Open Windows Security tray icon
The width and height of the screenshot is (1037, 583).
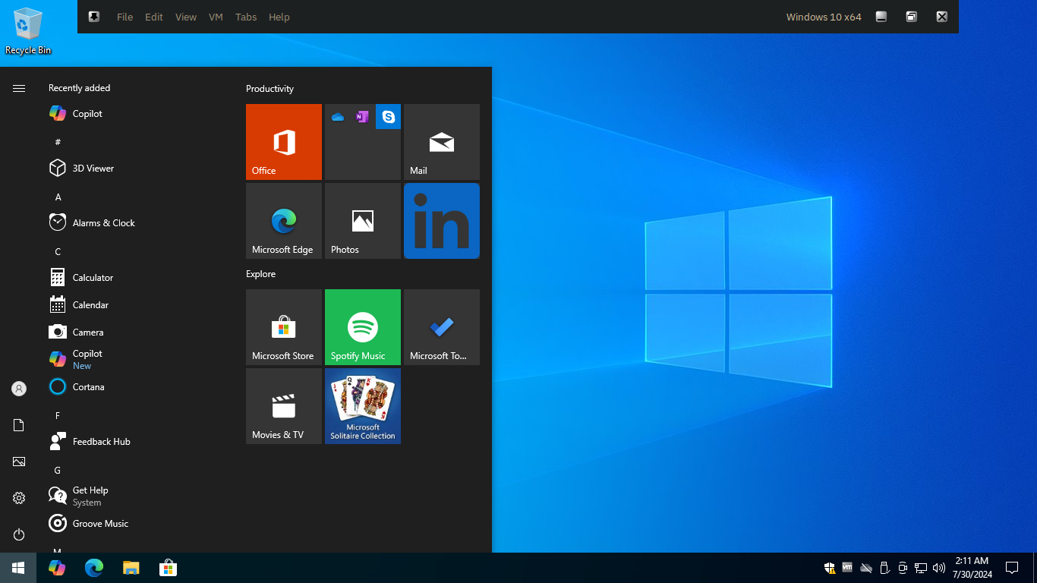830,568
